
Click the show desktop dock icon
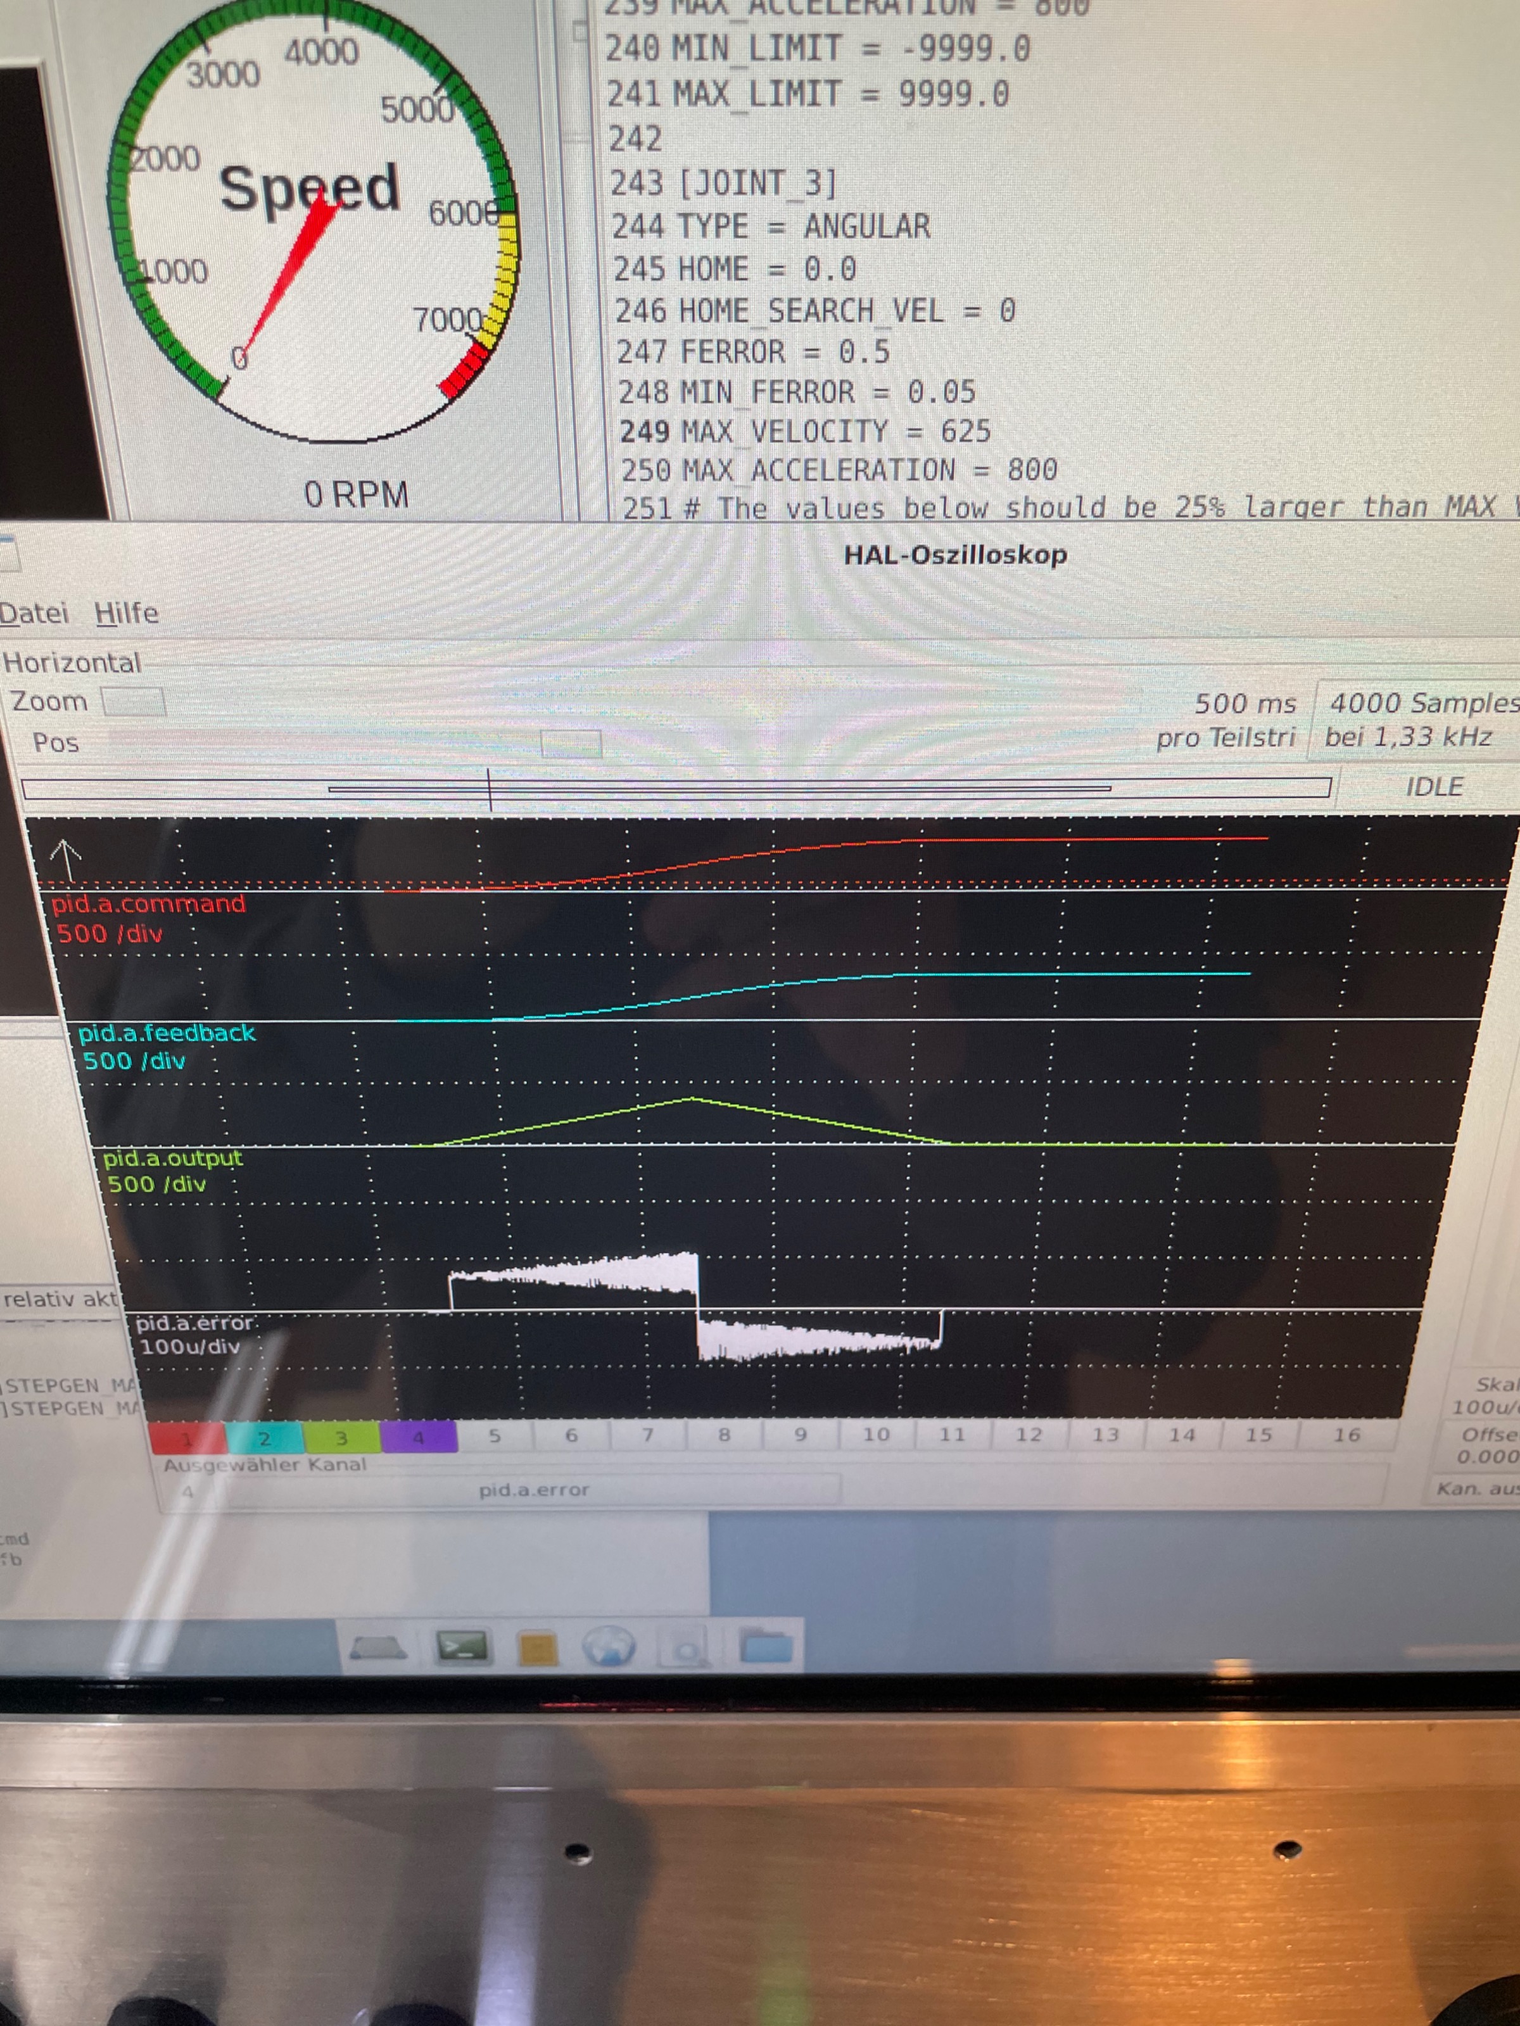point(378,1648)
